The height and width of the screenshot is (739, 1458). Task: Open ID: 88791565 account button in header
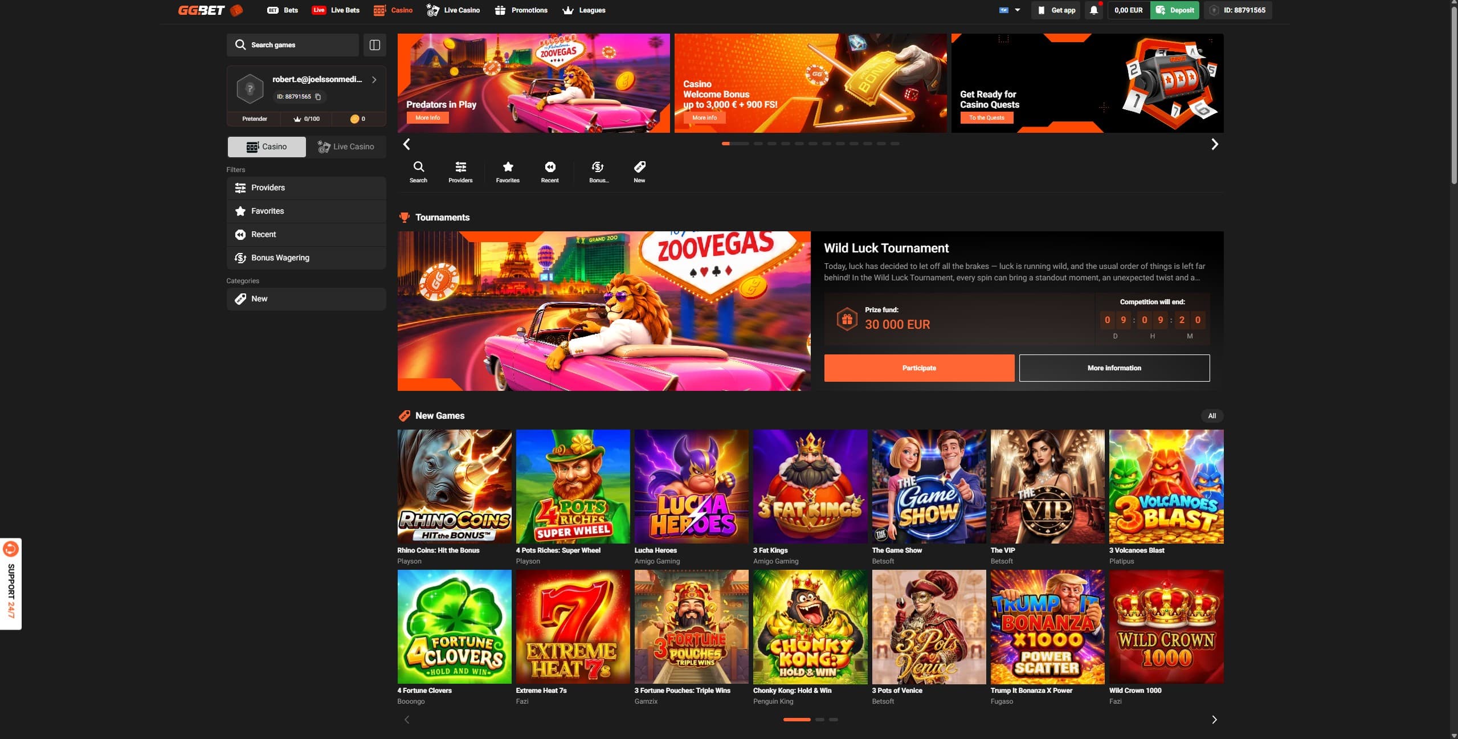(1238, 10)
